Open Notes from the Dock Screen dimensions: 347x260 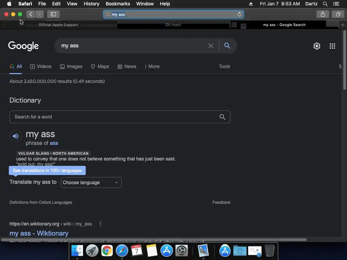tap(151, 251)
